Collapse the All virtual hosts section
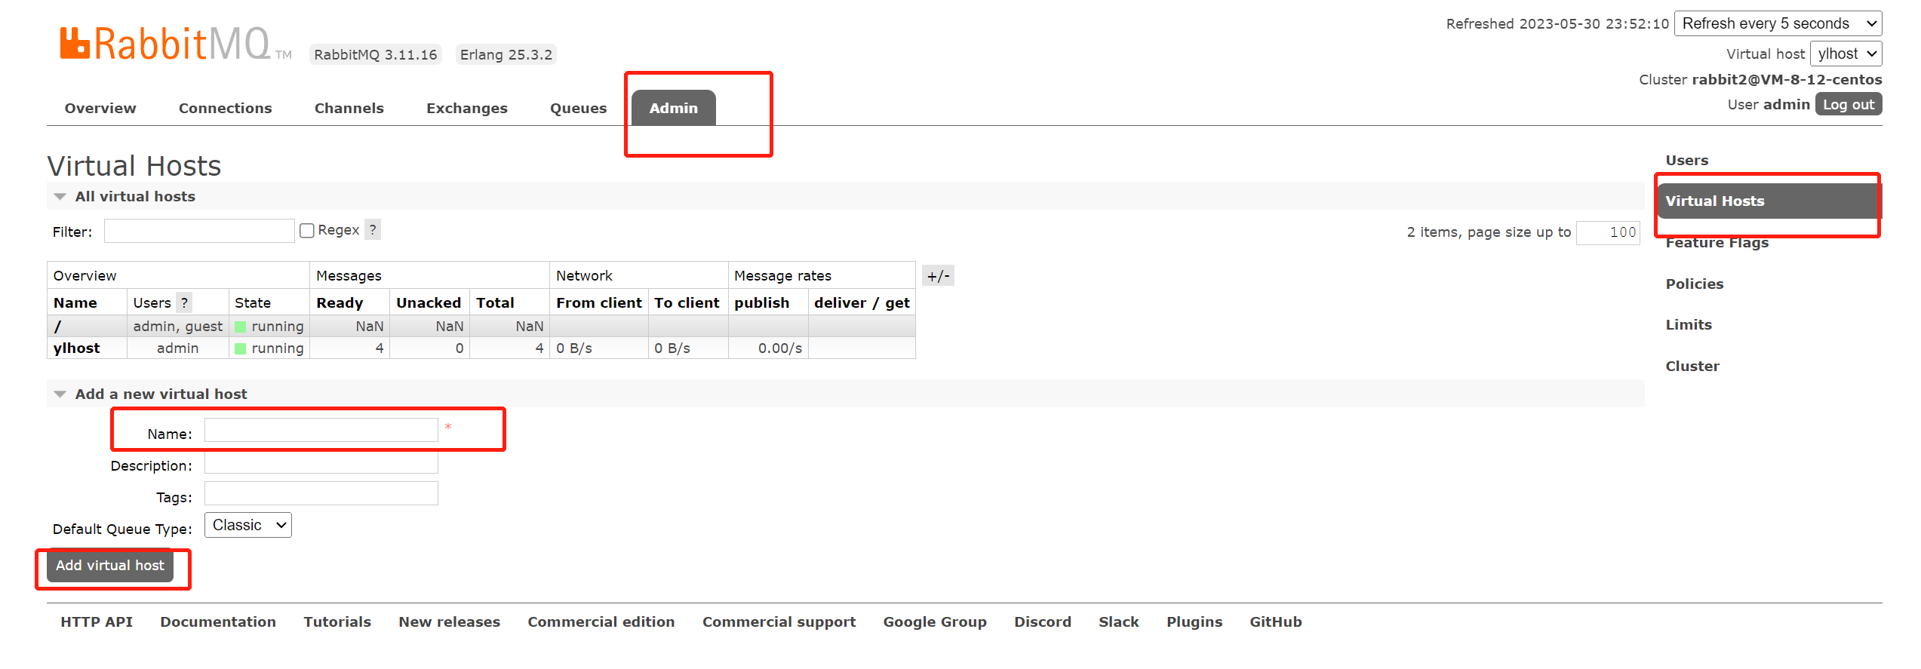 pyautogui.click(x=134, y=196)
